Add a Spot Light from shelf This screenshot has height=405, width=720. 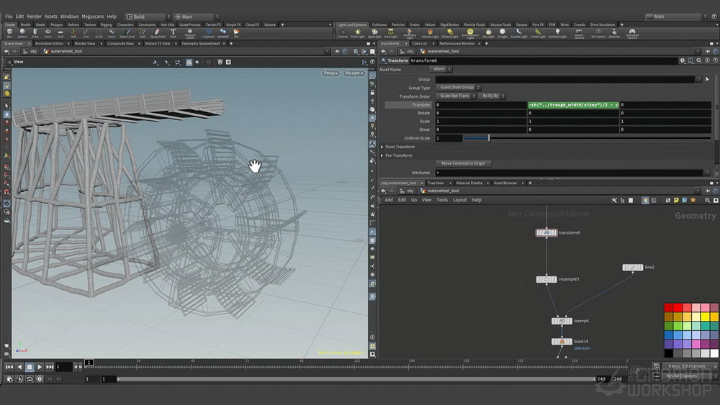[374, 33]
